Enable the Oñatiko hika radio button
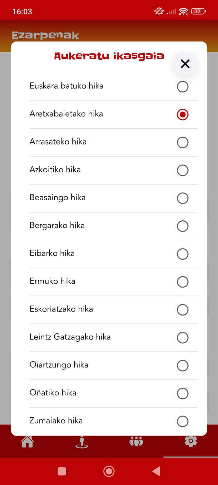This screenshot has height=485, width=218. coord(183,393)
